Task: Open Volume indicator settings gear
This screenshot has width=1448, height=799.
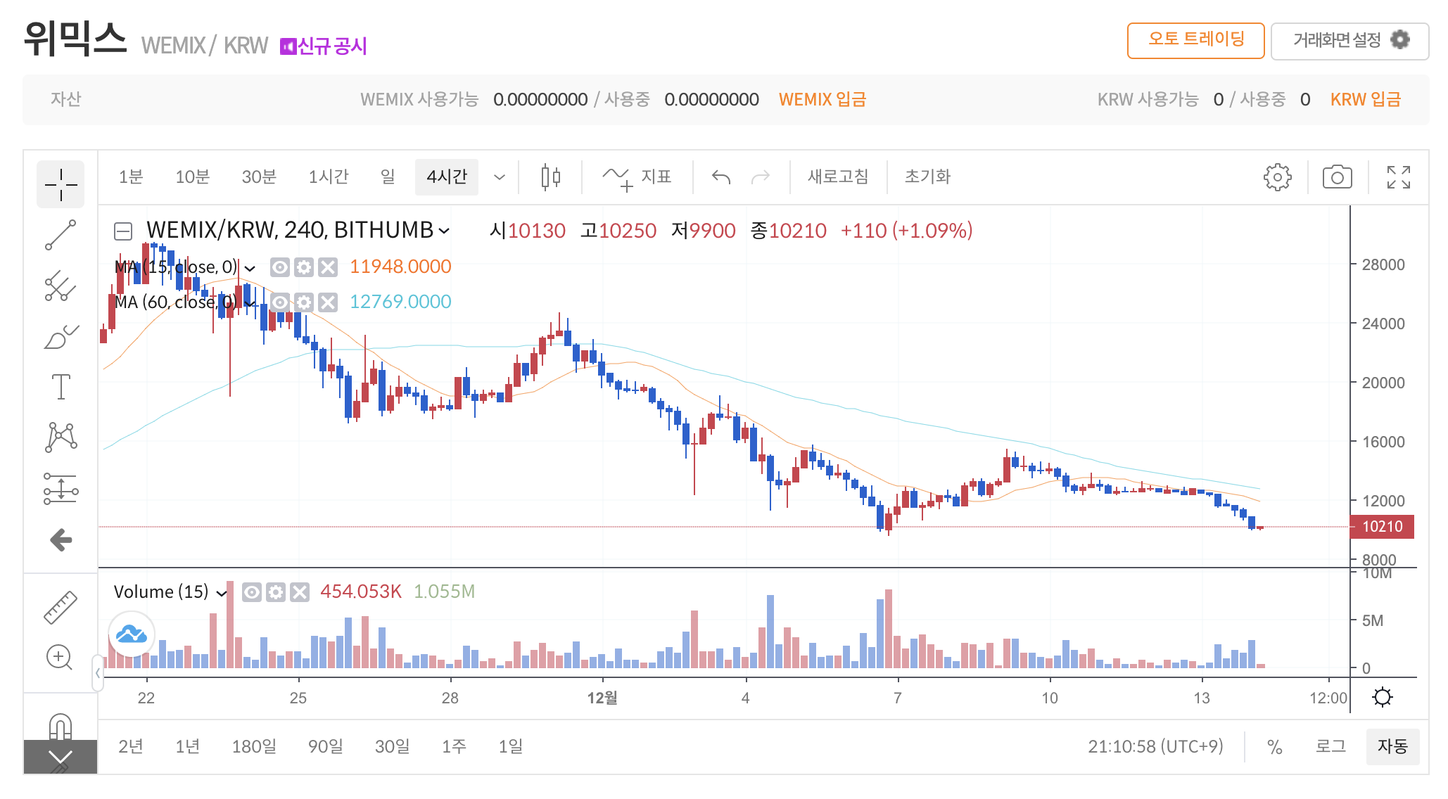Action: 276,592
